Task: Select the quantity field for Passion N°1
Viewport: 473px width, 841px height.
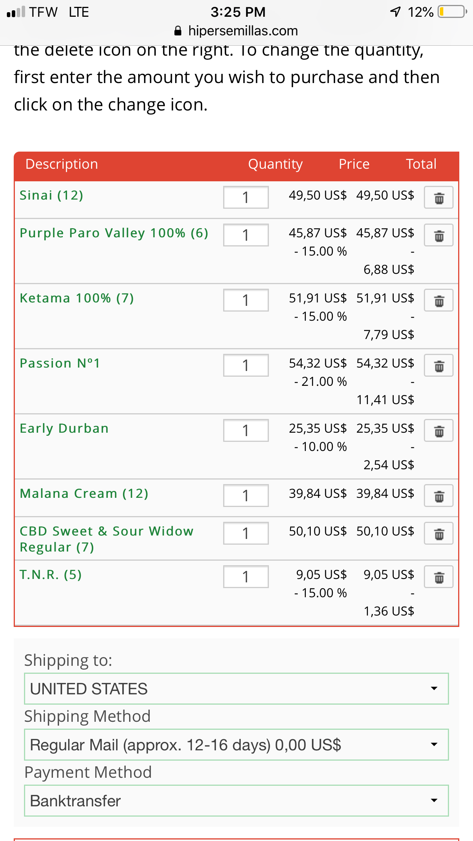Action: point(246,365)
